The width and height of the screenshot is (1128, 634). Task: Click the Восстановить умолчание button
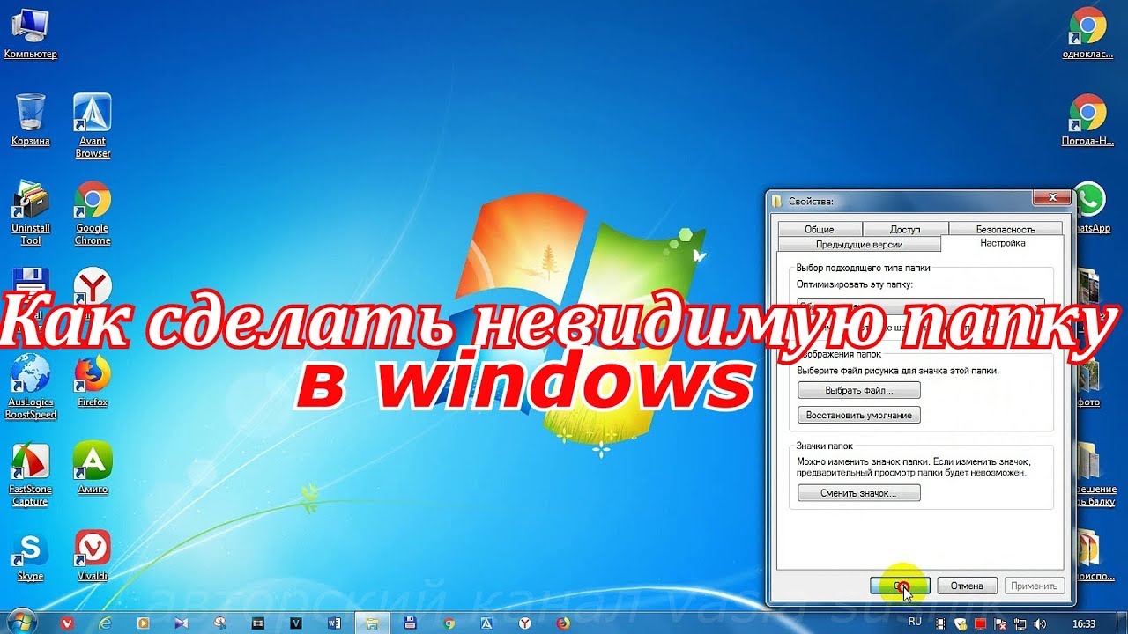pyautogui.click(x=859, y=414)
